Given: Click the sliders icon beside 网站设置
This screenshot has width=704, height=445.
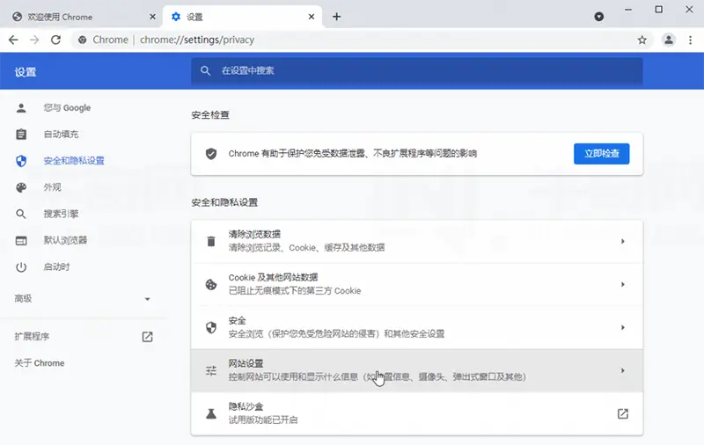Looking at the screenshot, I should coord(211,370).
